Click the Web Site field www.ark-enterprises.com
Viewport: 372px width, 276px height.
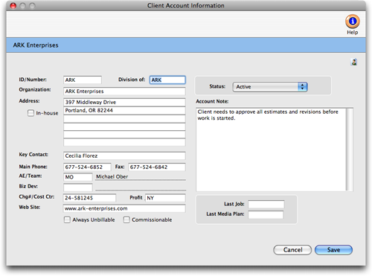point(124,208)
